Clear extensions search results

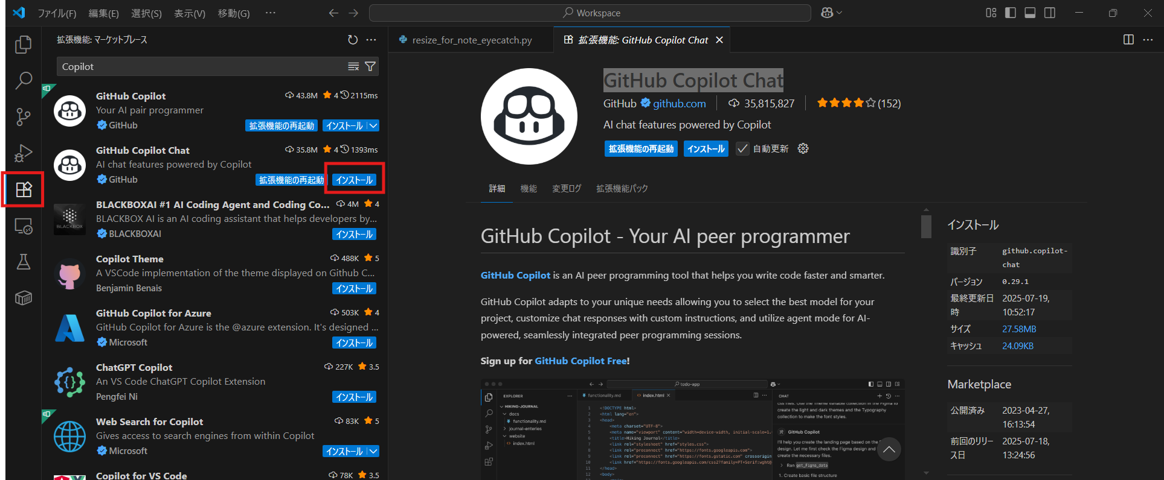(x=353, y=66)
